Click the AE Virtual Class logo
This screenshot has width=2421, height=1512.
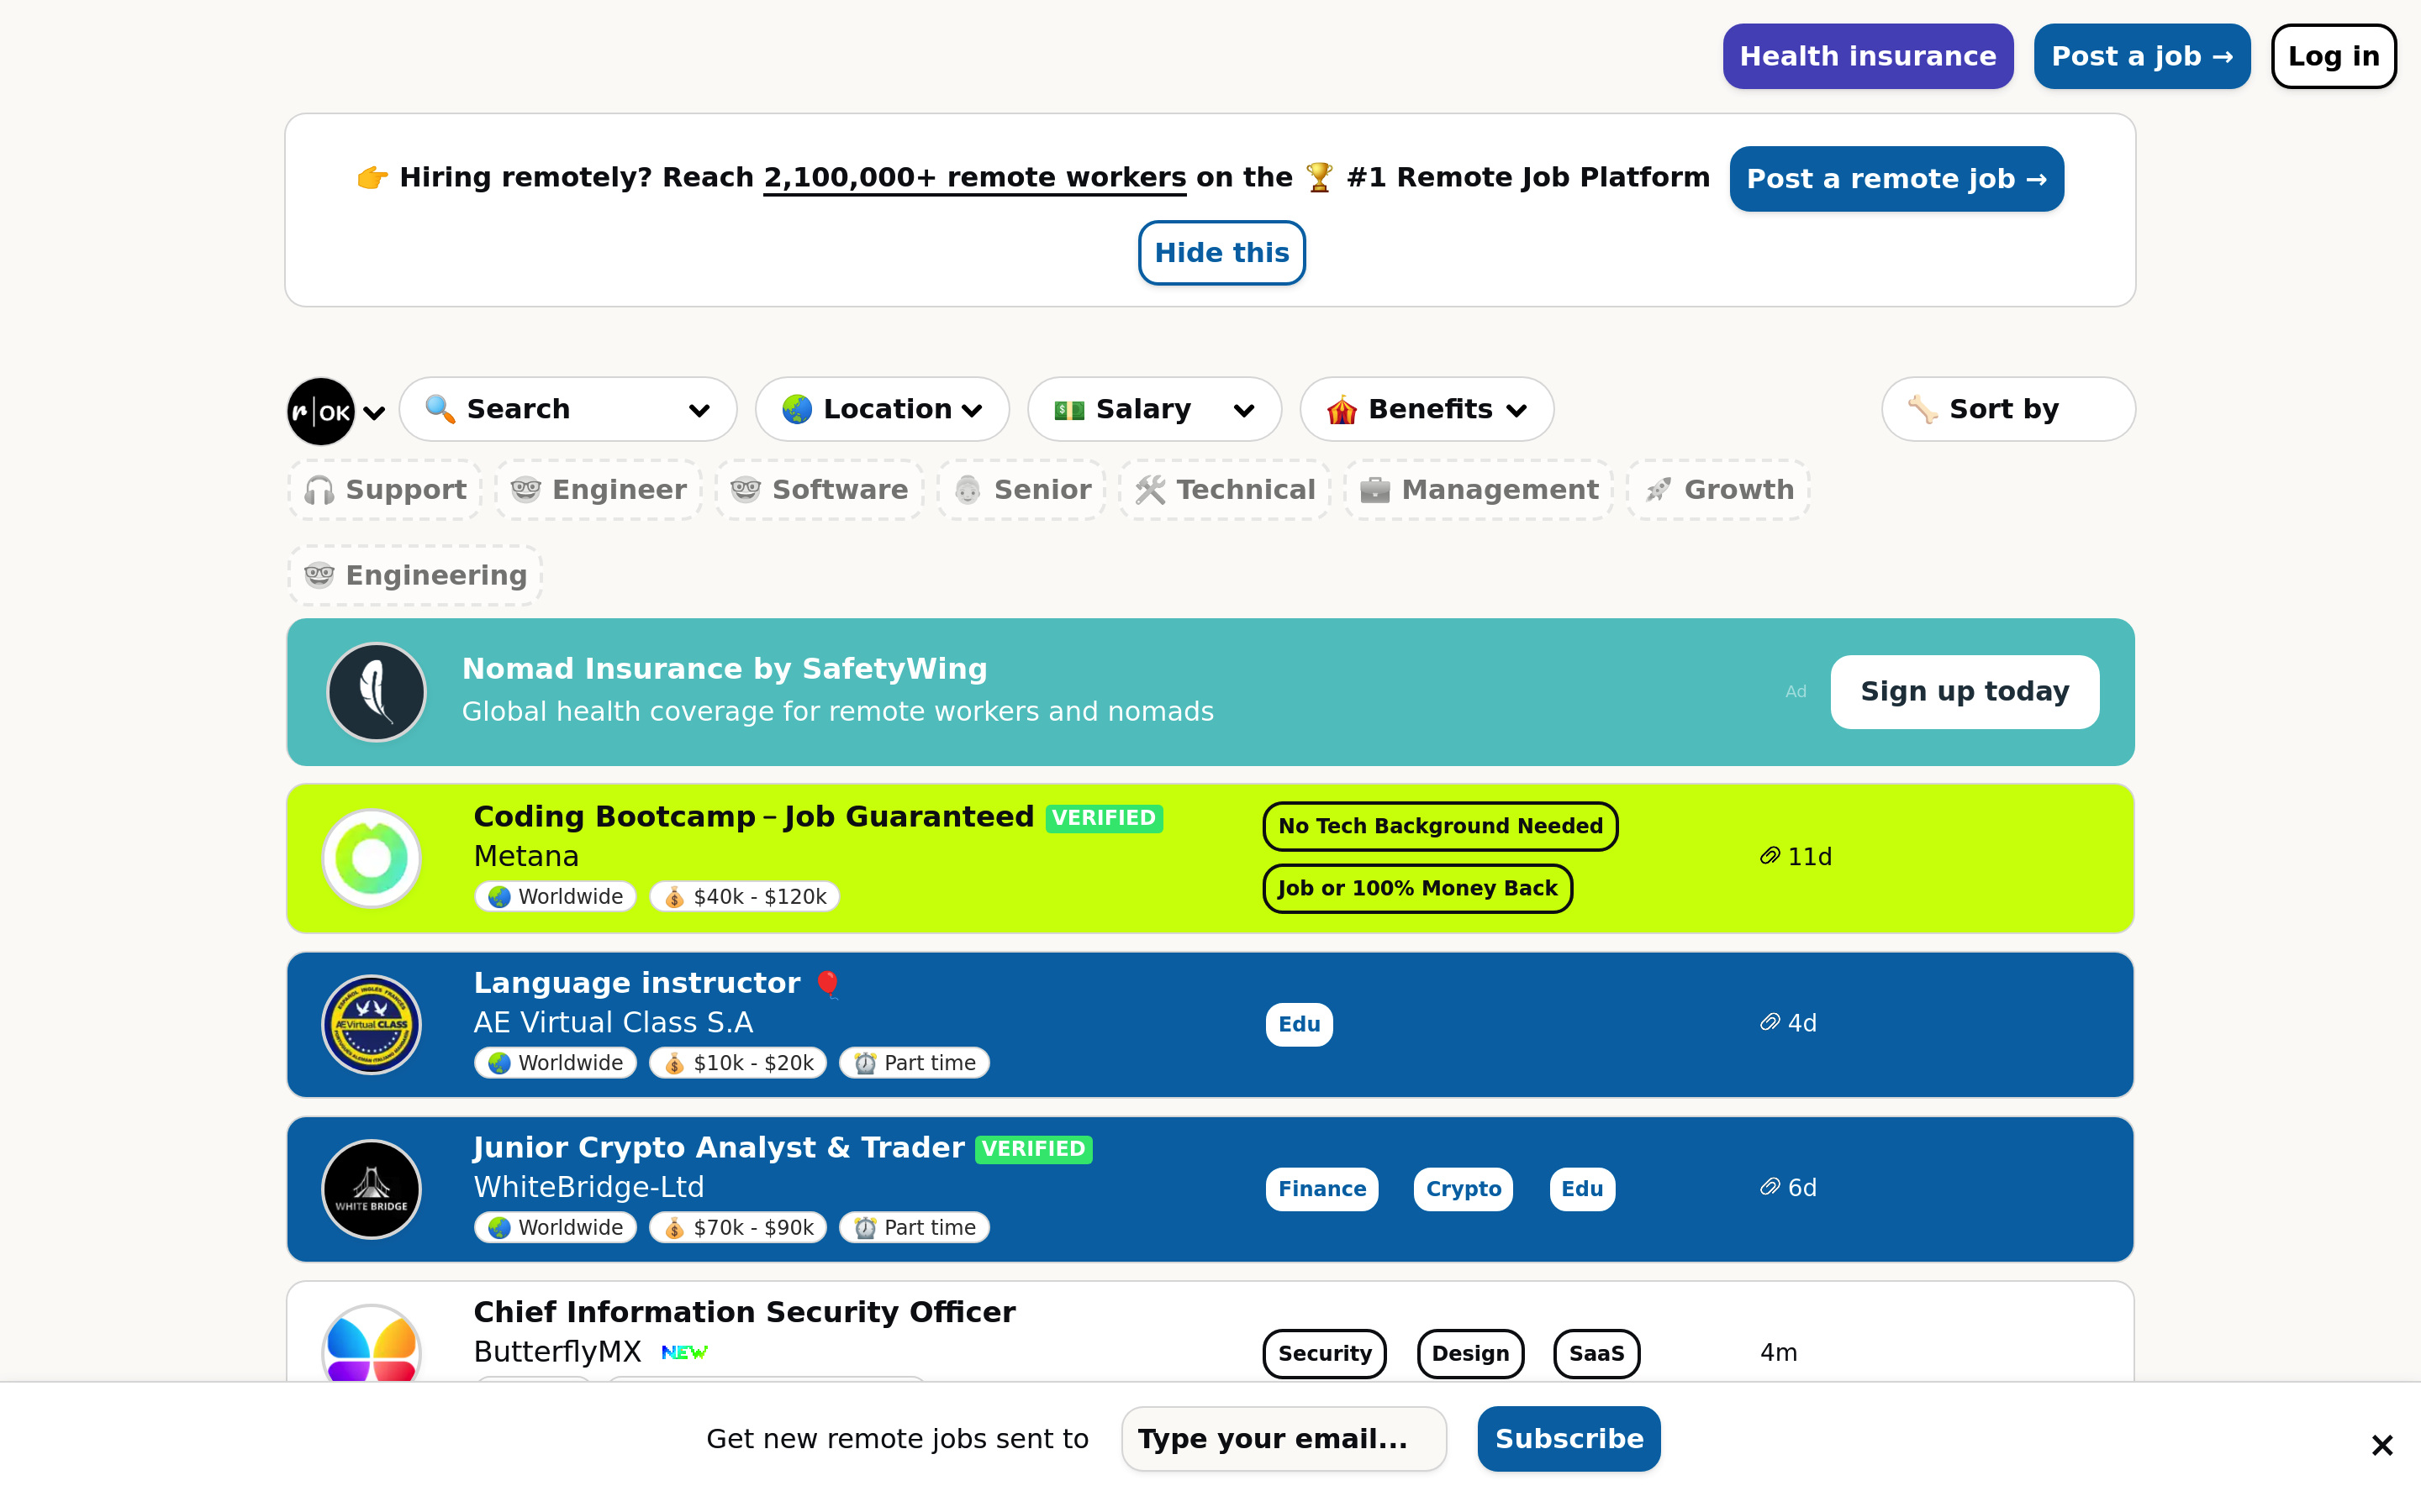coord(372,1024)
